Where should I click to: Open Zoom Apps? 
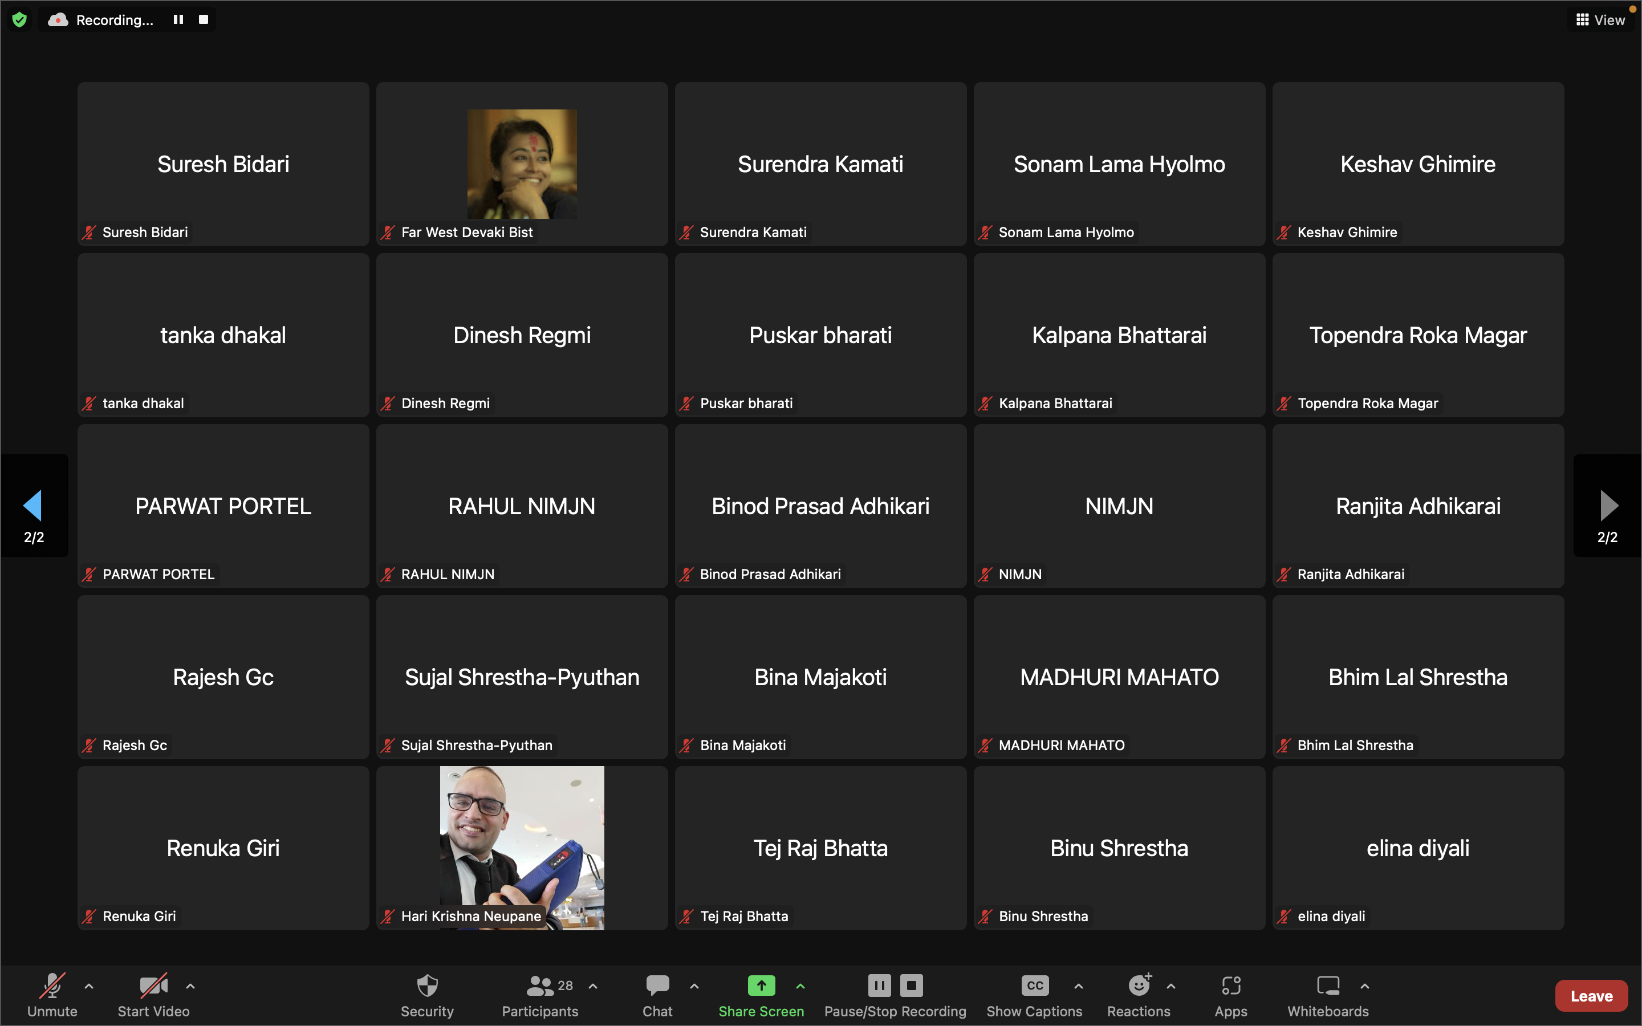[1231, 995]
